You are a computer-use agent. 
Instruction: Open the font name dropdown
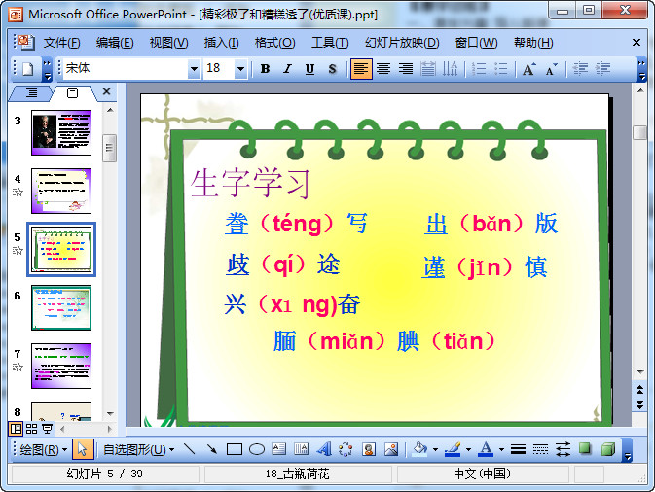pyautogui.click(x=194, y=69)
